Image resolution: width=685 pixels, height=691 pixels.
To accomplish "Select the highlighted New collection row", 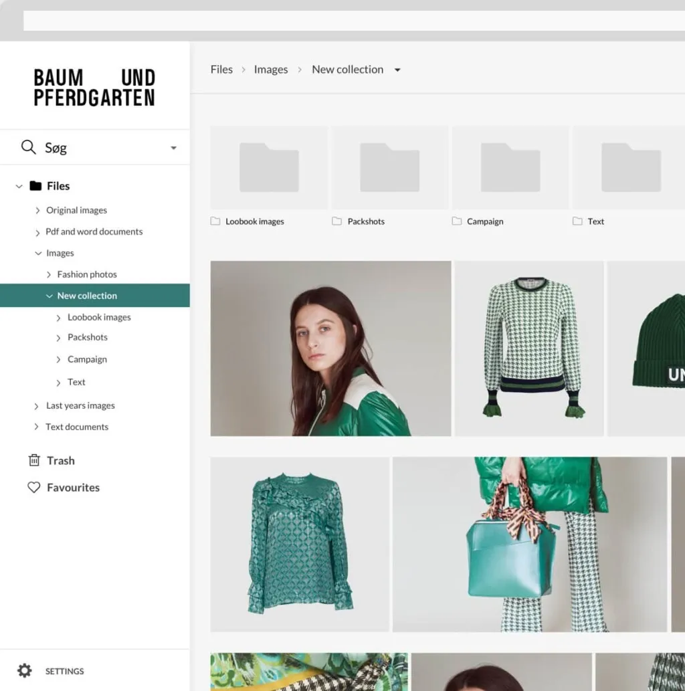I will (x=95, y=295).
